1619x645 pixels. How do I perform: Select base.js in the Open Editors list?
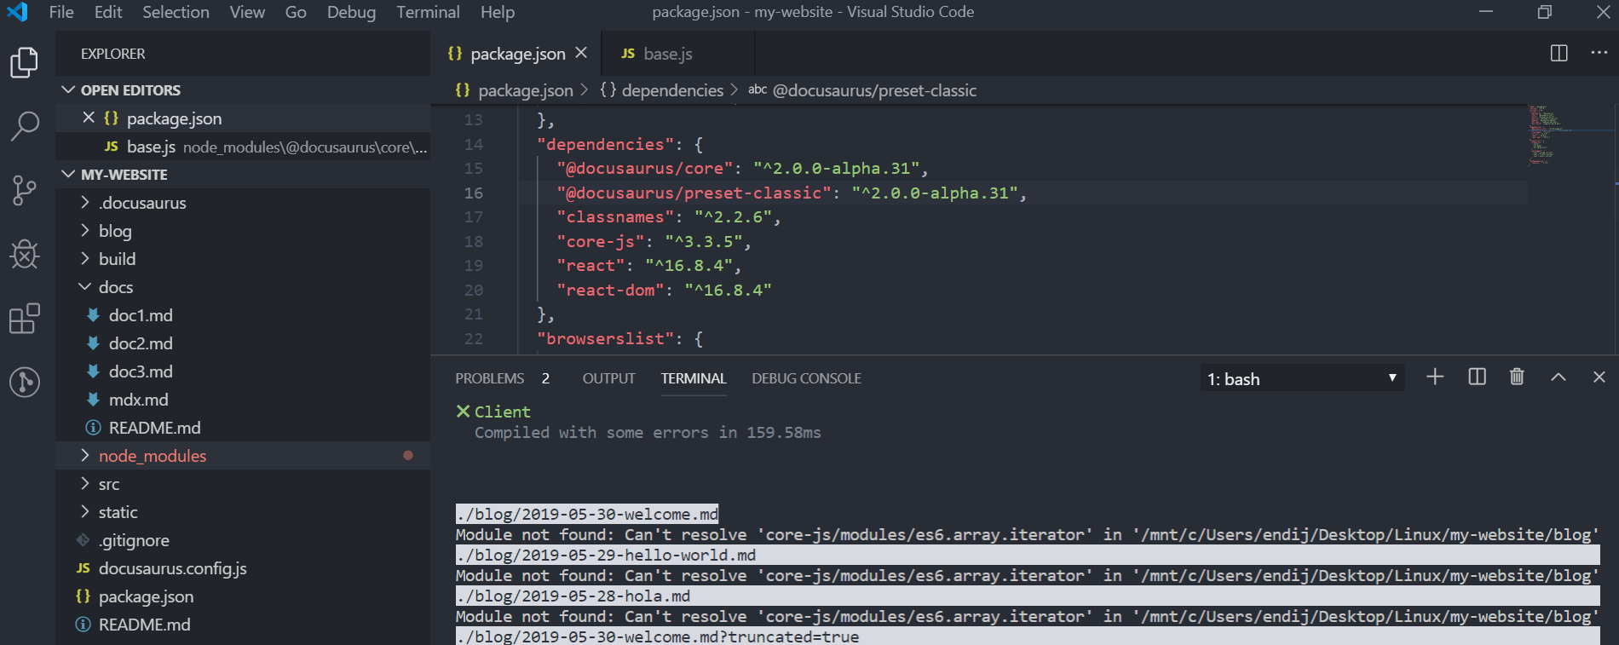pos(243,147)
